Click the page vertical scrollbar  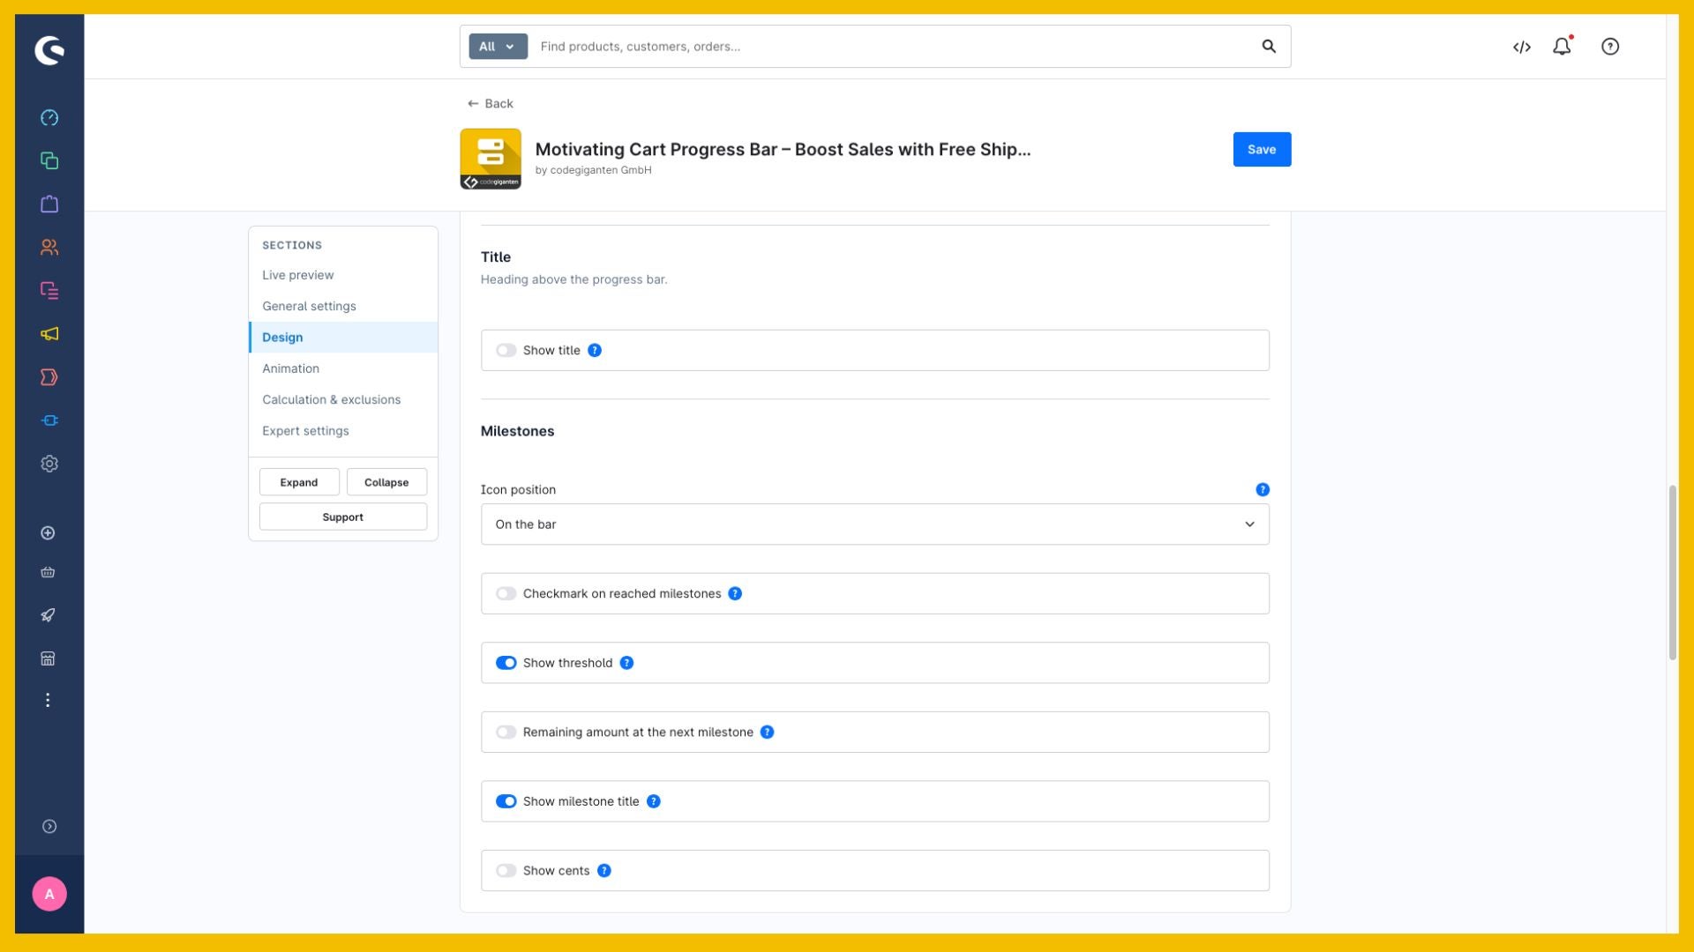click(x=1672, y=572)
